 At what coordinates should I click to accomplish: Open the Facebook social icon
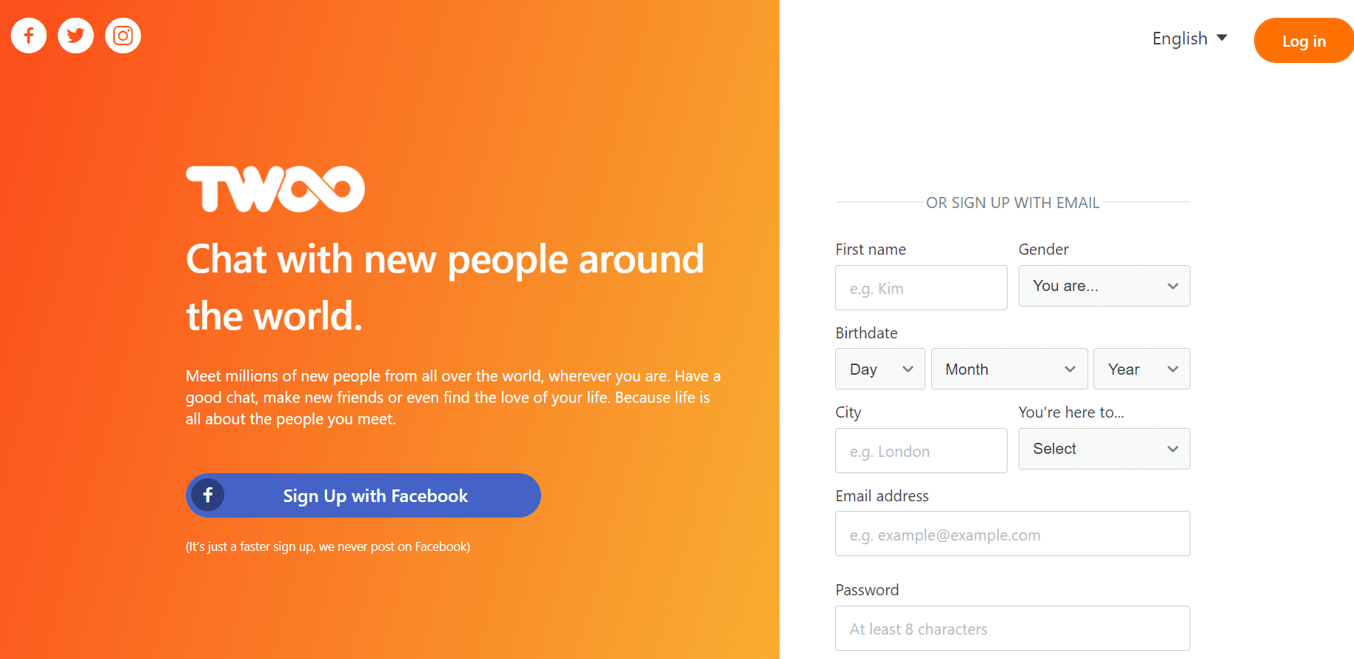coord(29,36)
